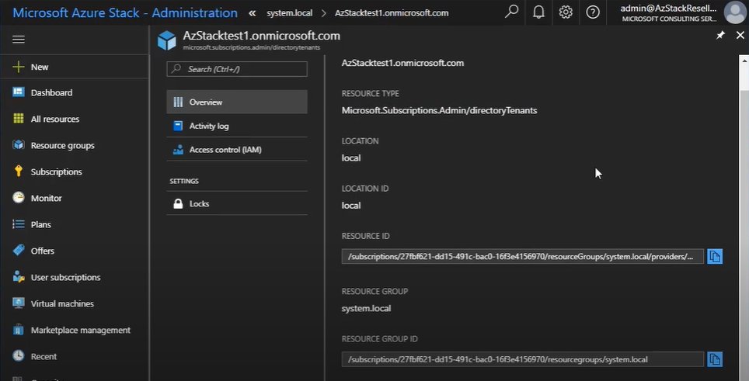
Task: Click Microsoft.Subscriptions.Admin/directoryTenants resource type text
Action: (x=440, y=111)
